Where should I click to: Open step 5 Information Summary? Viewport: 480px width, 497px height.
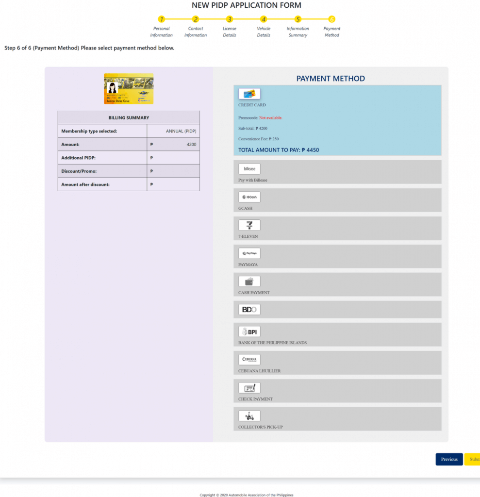click(x=298, y=19)
